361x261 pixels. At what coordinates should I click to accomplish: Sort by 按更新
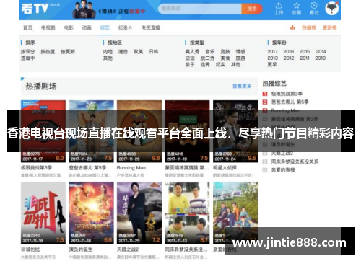point(68,52)
